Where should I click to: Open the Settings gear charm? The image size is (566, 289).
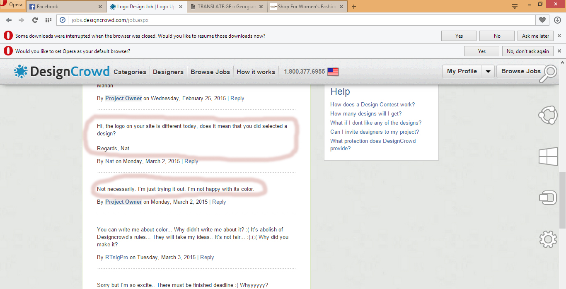point(548,239)
